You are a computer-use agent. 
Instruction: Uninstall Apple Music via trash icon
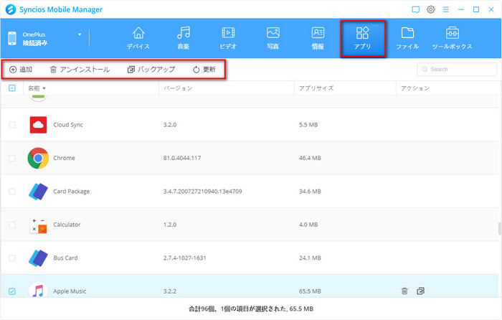tap(404, 291)
